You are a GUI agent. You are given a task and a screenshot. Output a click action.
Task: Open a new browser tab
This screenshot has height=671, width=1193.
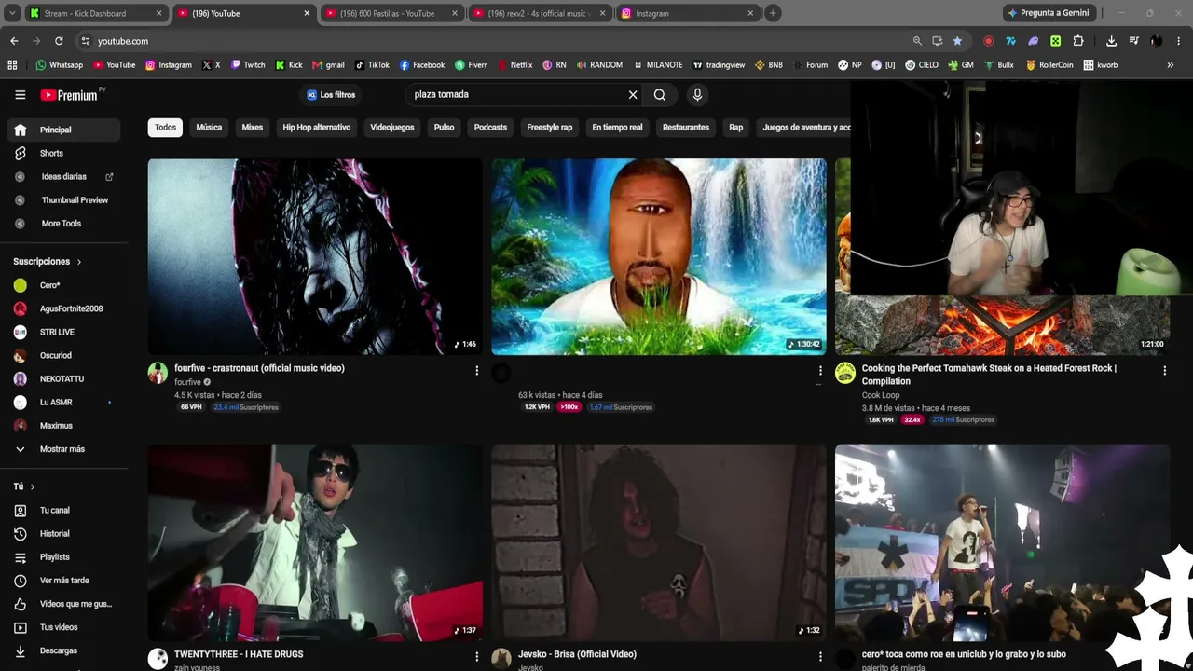click(x=773, y=13)
